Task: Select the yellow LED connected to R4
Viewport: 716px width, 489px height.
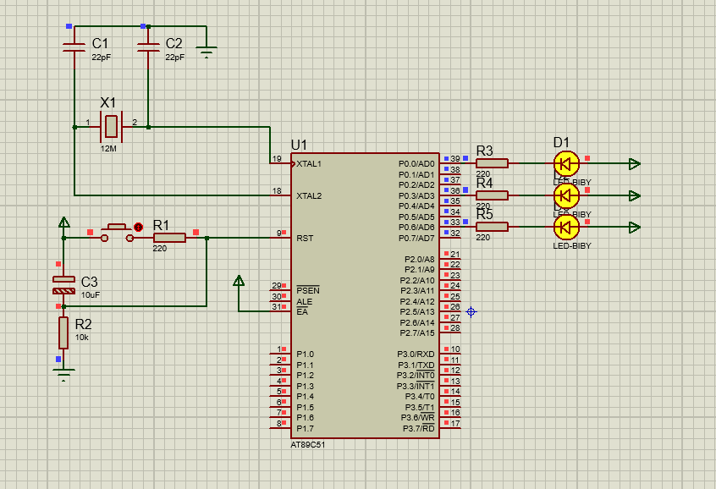Action: click(566, 195)
